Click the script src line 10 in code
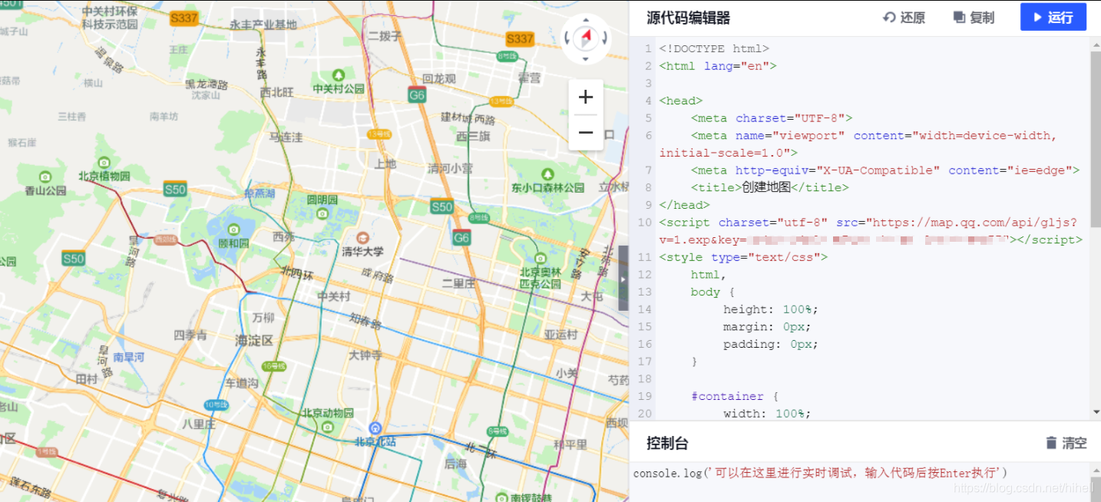 click(x=871, y=231)
